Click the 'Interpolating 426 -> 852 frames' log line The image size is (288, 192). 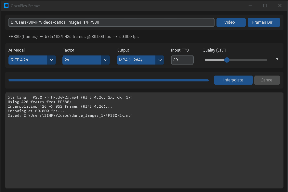(x=60, y=106)
